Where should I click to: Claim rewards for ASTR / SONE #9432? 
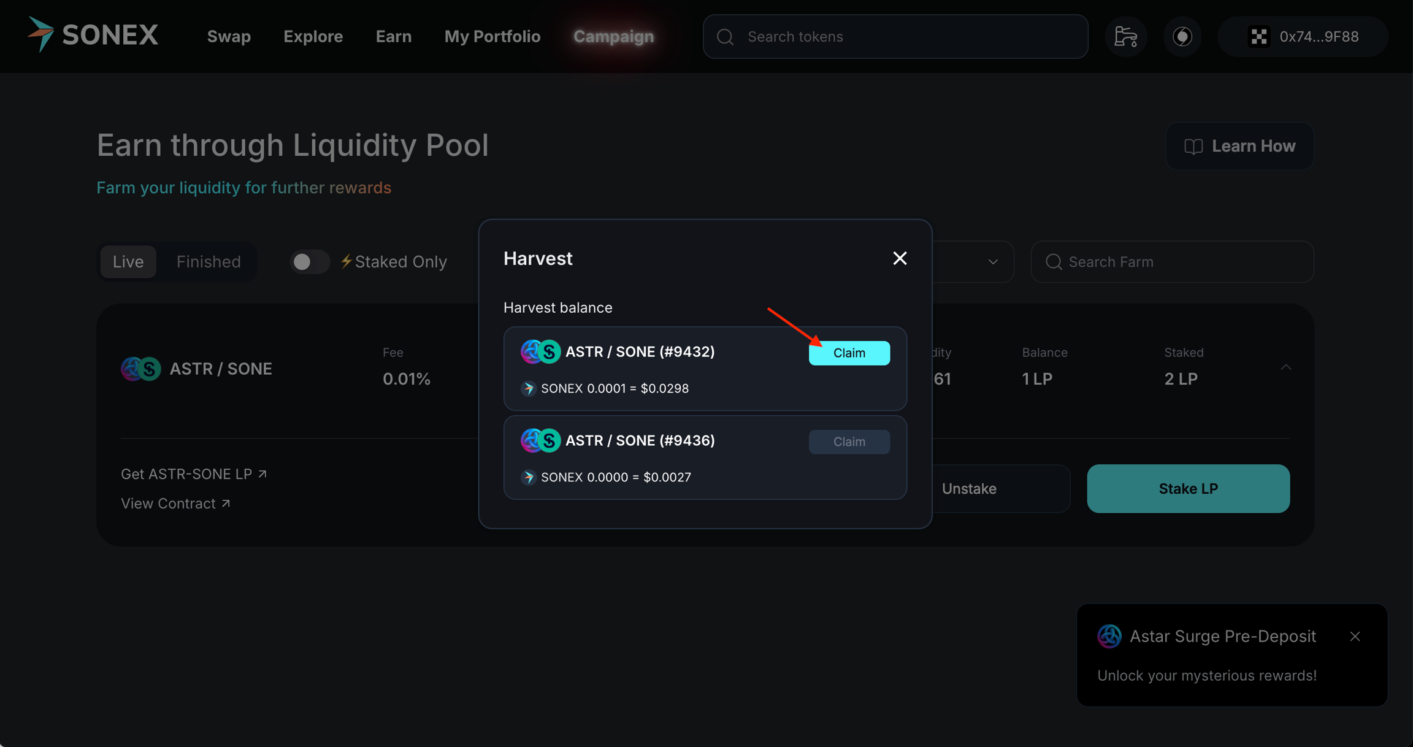point(849,353)
